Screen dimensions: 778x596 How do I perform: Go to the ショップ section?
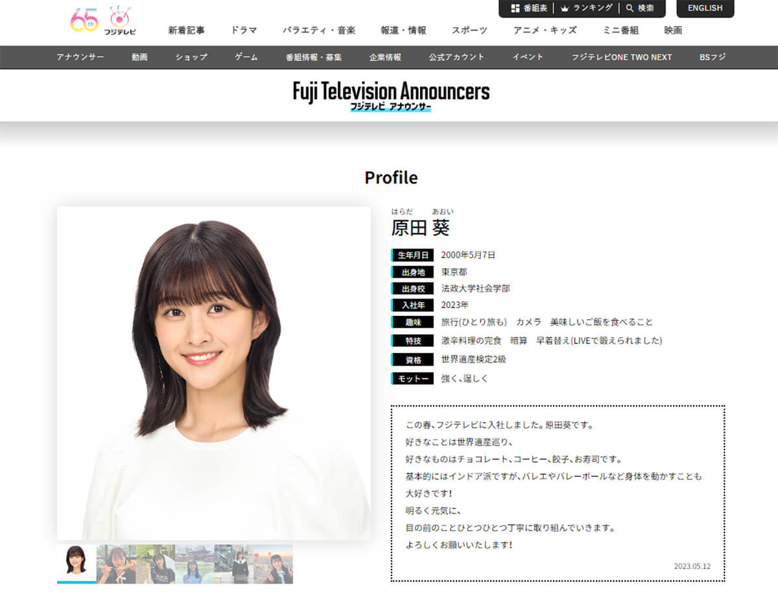tap(191, 57)
